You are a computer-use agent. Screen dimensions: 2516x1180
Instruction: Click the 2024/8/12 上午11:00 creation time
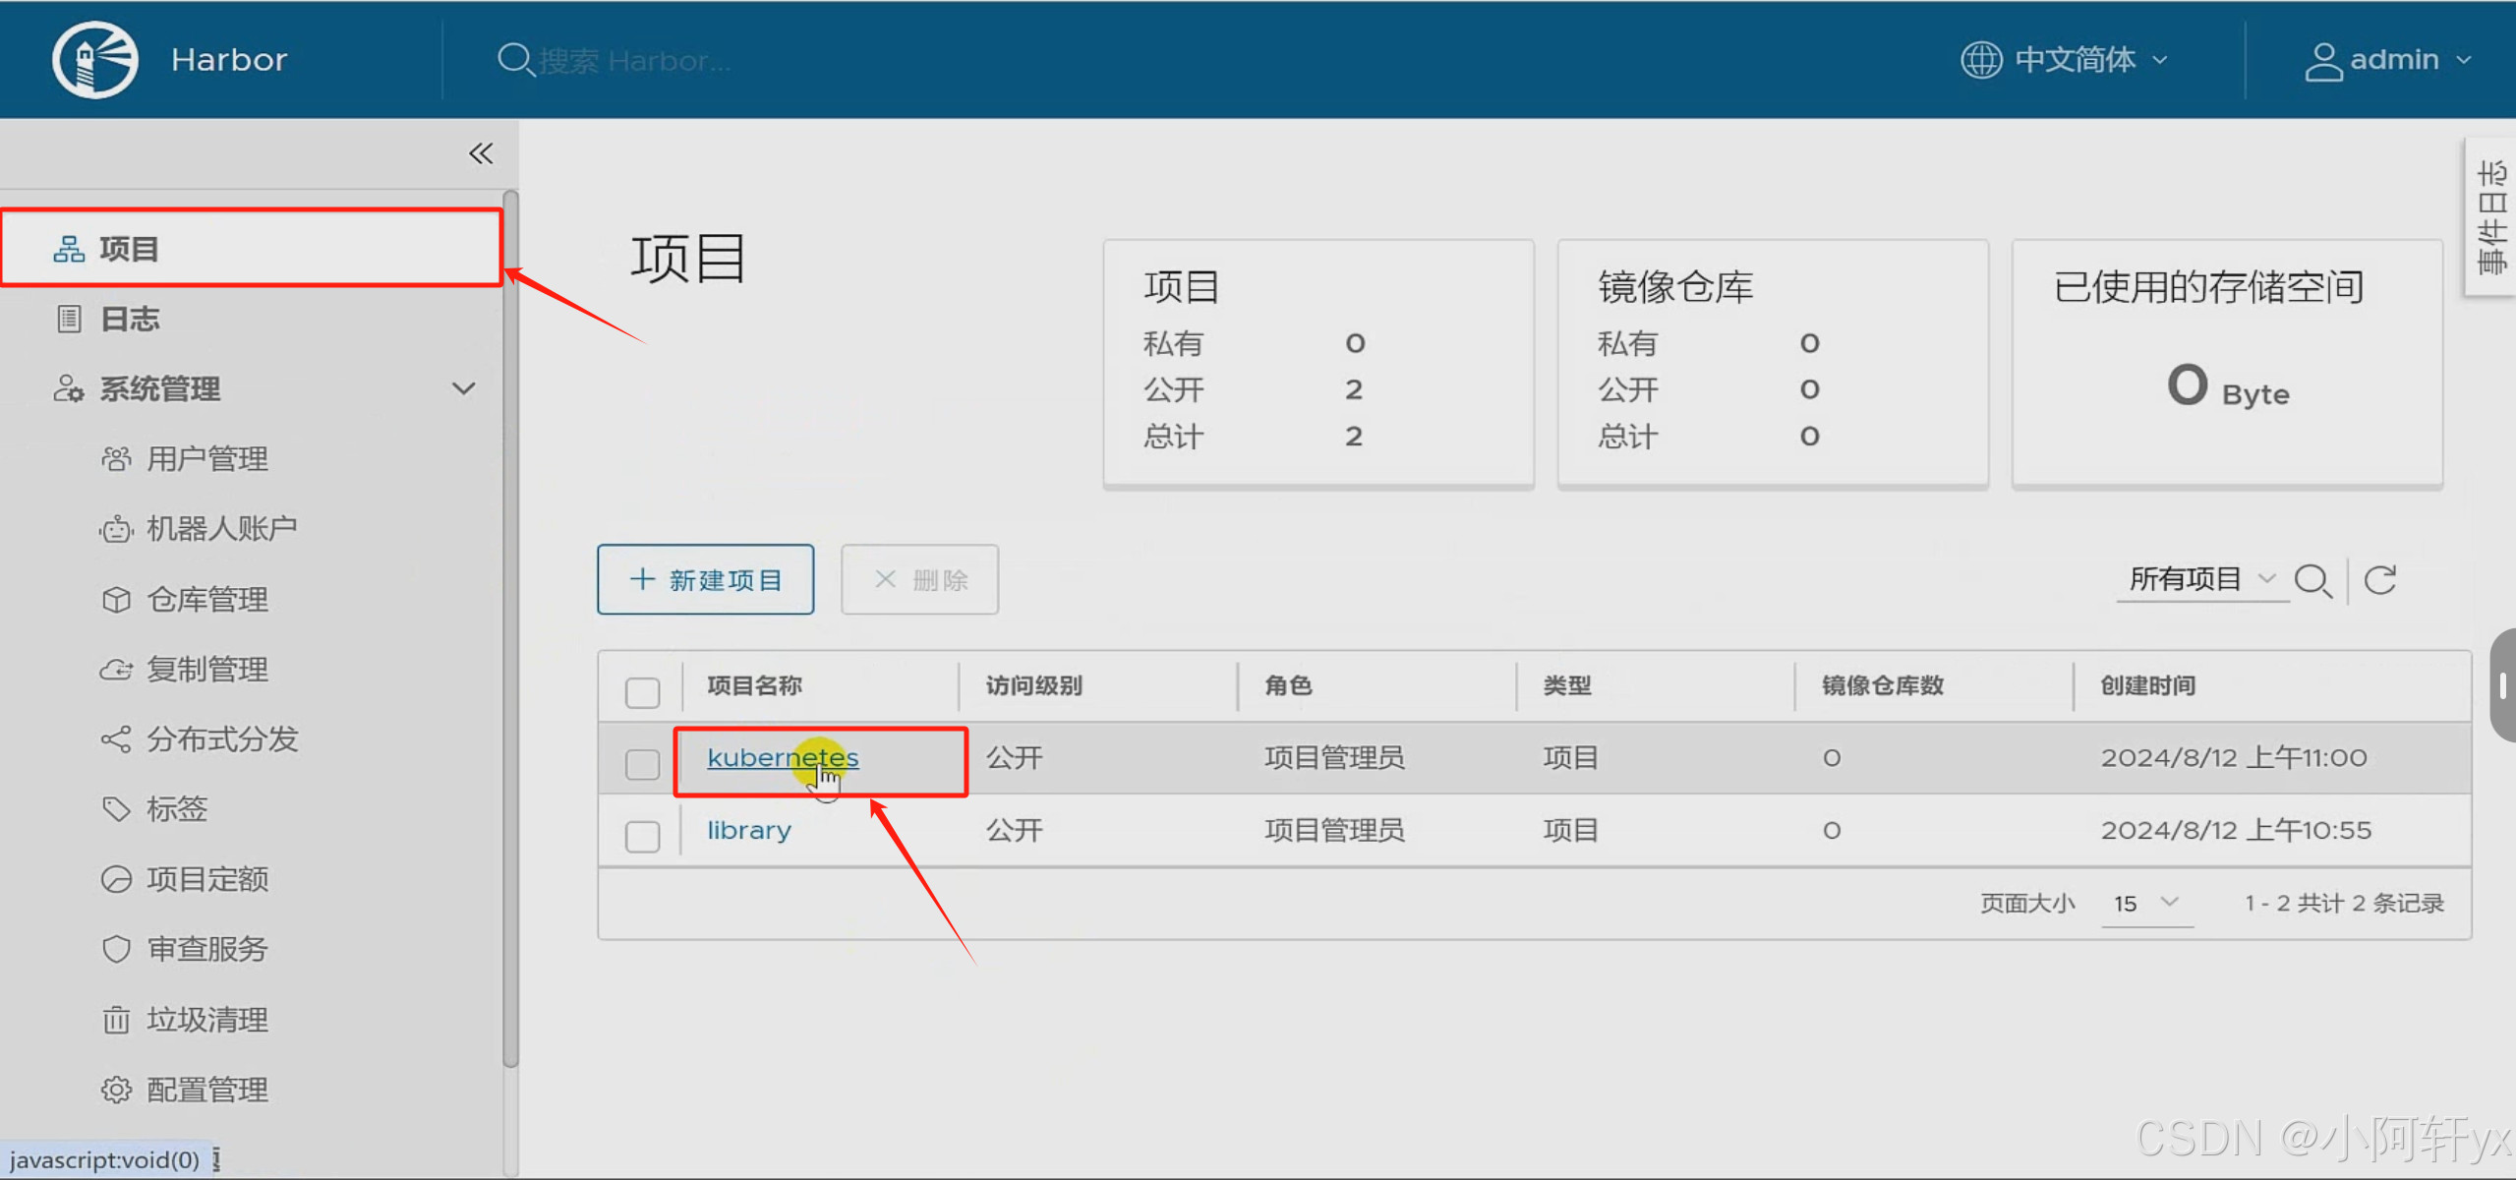tap(2233, 757)
